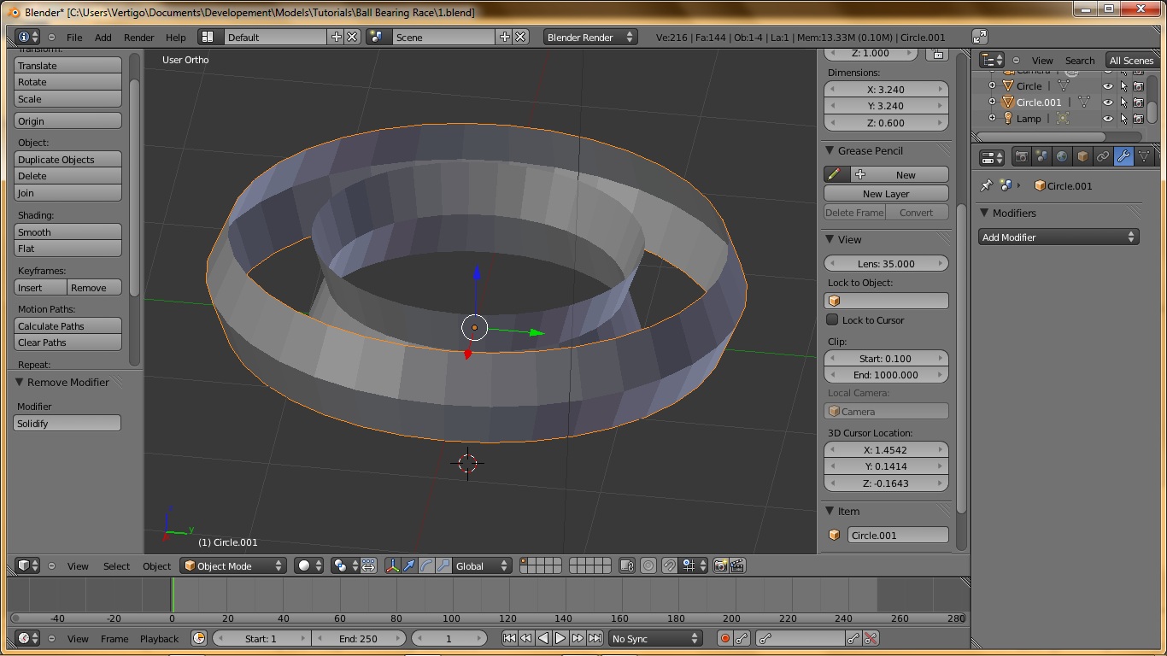Click the Duplicate Objects button
1167x656 pixels.
[68, 159]
